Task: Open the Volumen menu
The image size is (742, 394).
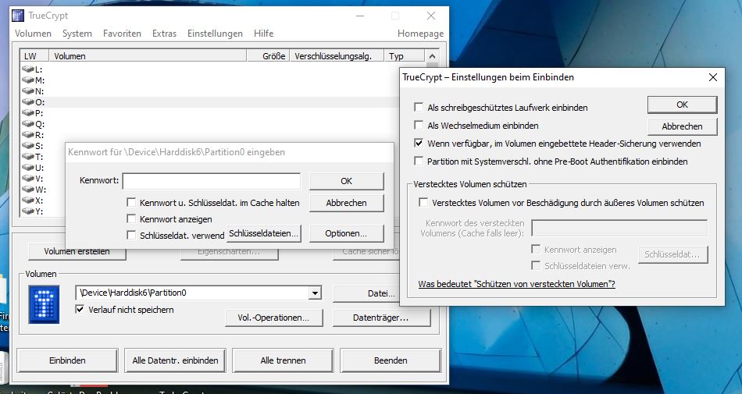Action: [33, 34]
